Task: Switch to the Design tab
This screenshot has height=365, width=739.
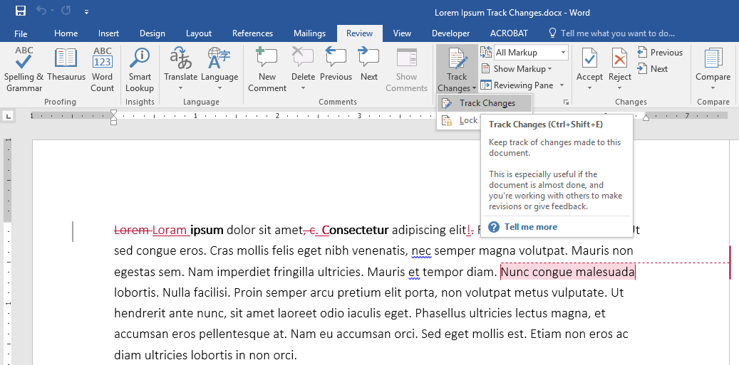Action: click(153, 33)
